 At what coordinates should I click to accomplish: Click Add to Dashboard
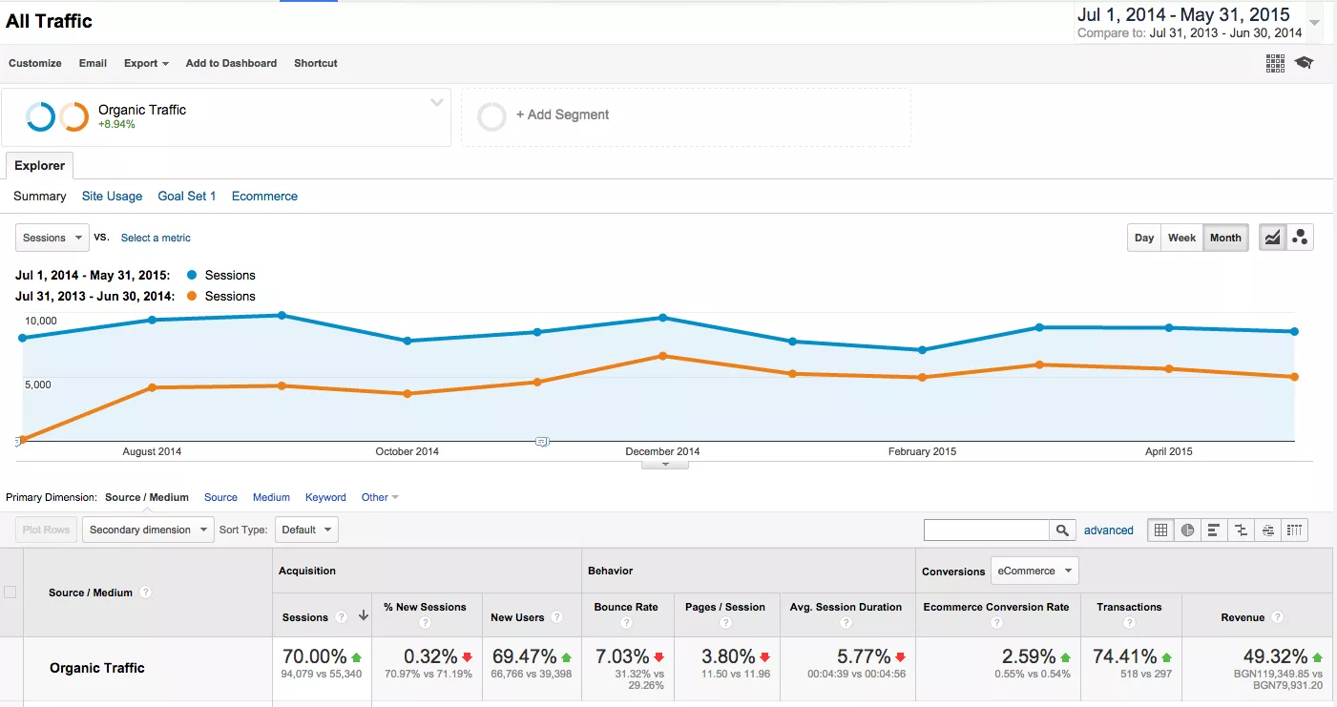coord(231,63)
